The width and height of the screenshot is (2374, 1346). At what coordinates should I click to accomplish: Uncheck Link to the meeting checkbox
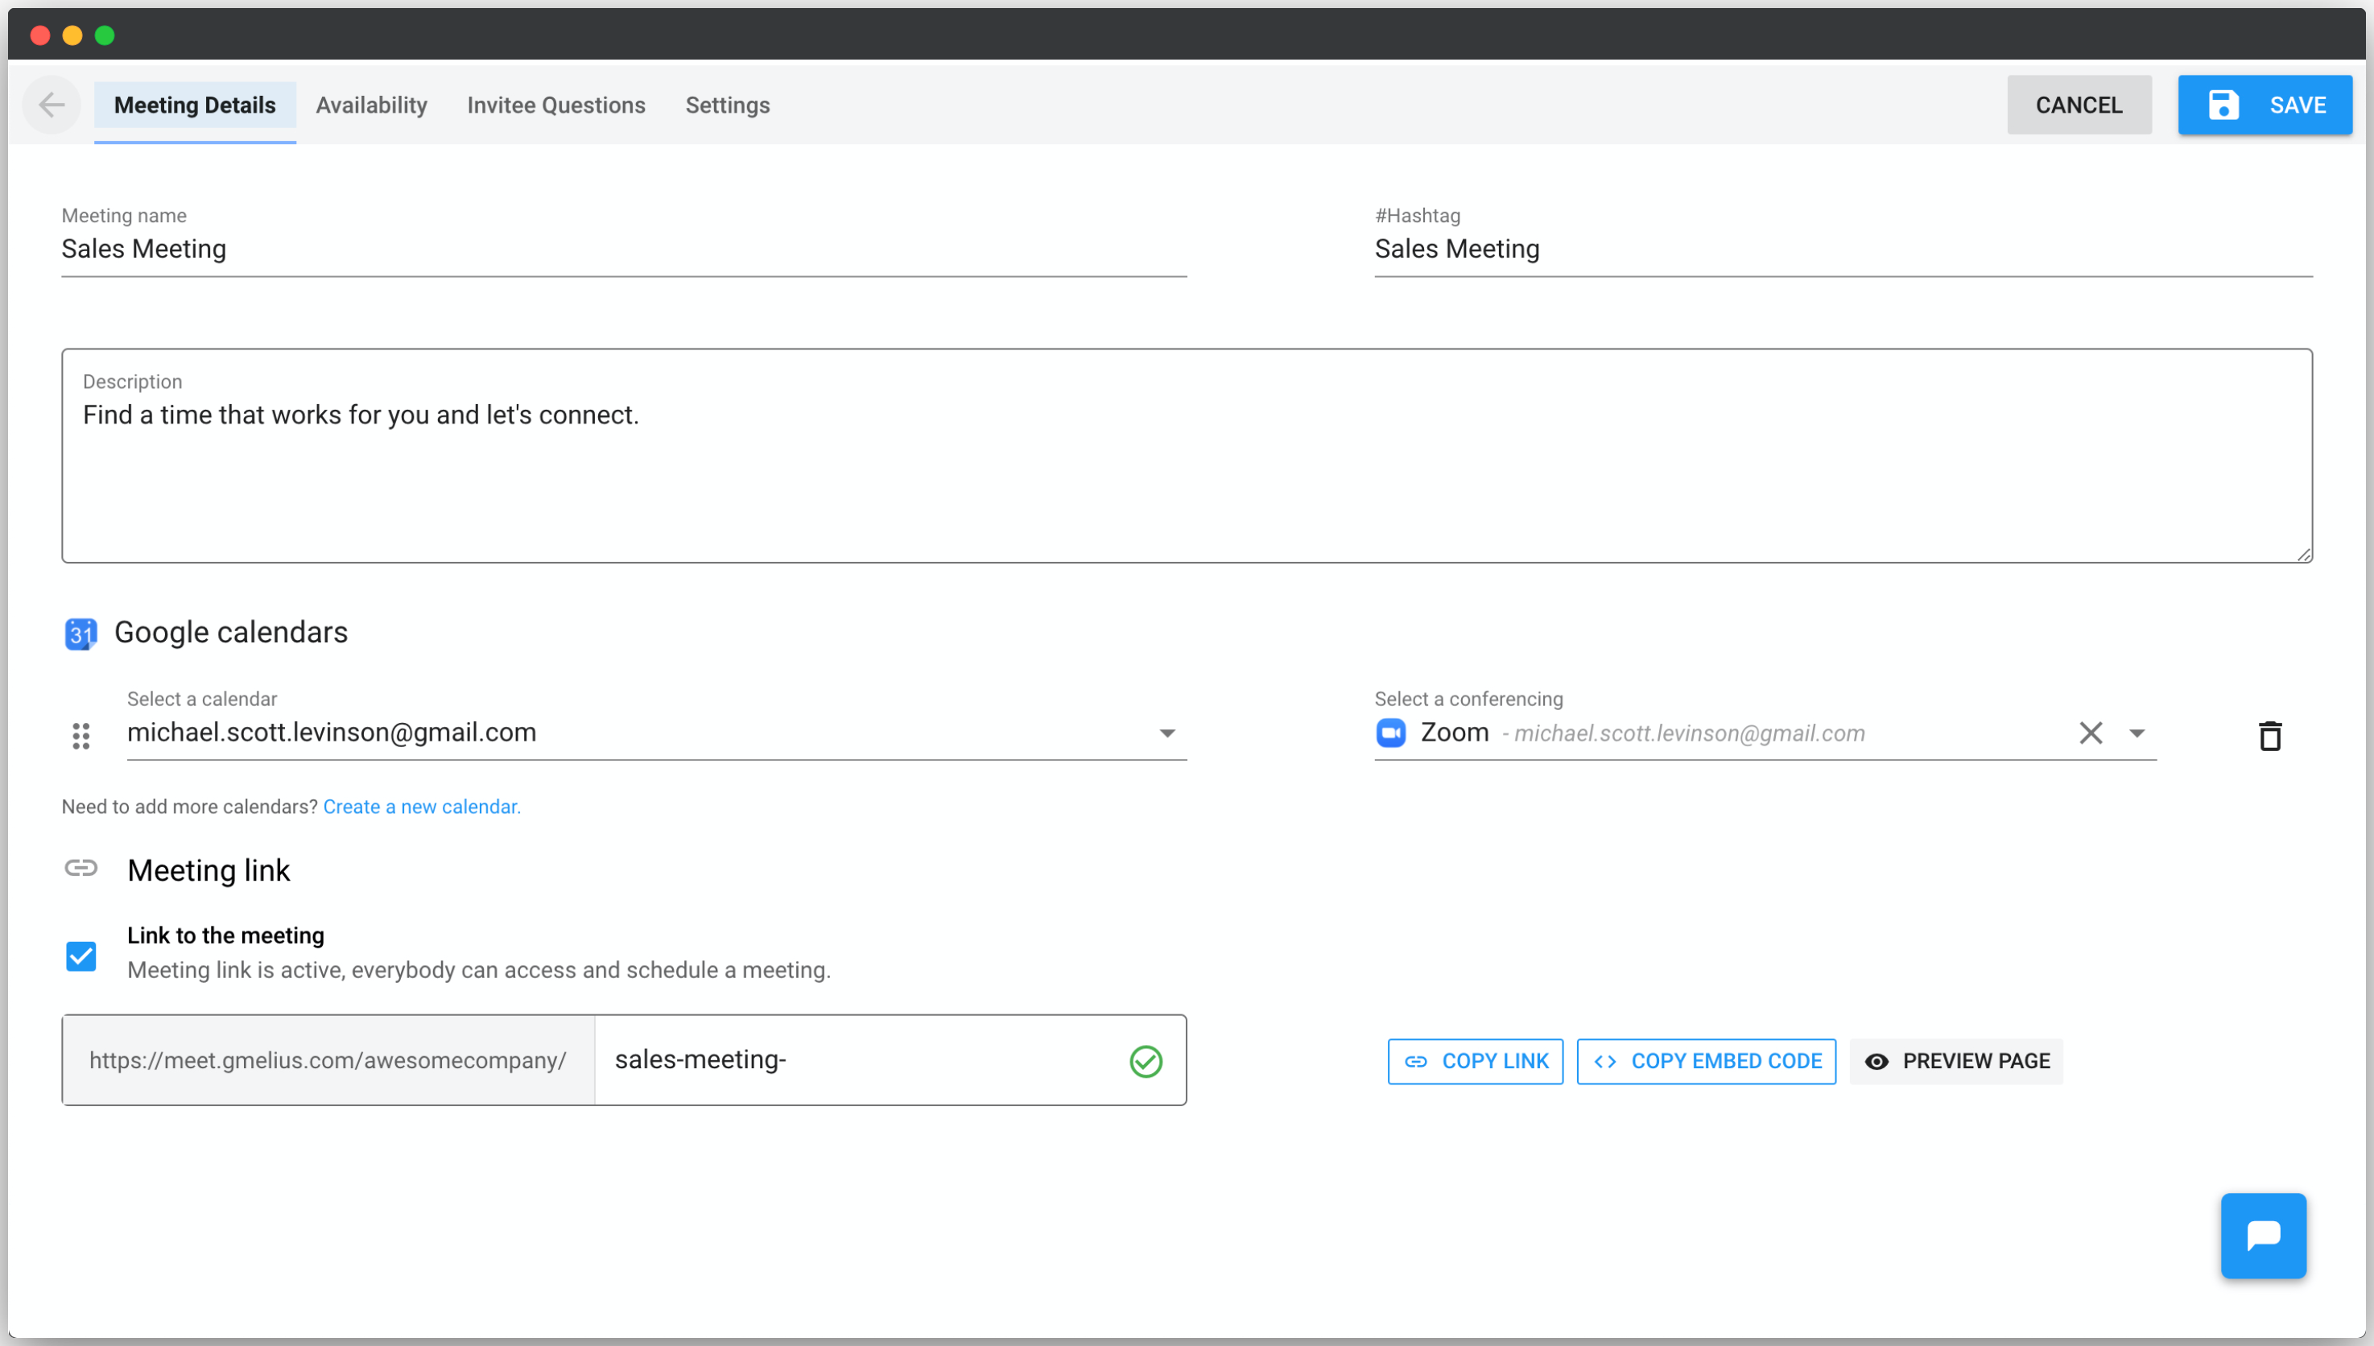tap(81, 956)
